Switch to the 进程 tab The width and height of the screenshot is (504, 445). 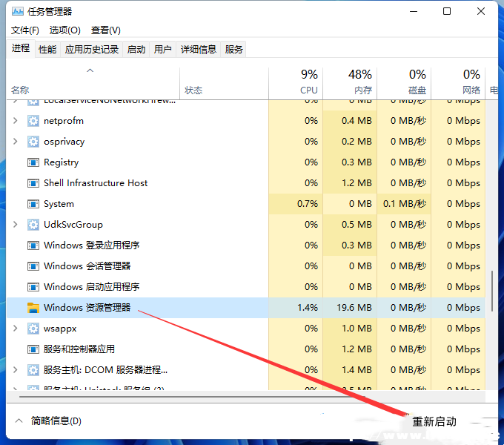(21, 48)
